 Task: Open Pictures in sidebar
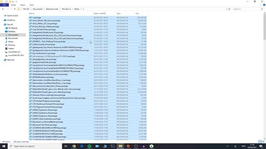[x=12, y=45]
